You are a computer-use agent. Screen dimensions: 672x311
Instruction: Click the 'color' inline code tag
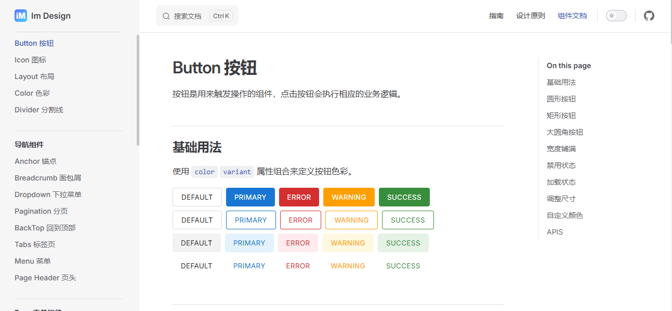(x=205, y=172)
